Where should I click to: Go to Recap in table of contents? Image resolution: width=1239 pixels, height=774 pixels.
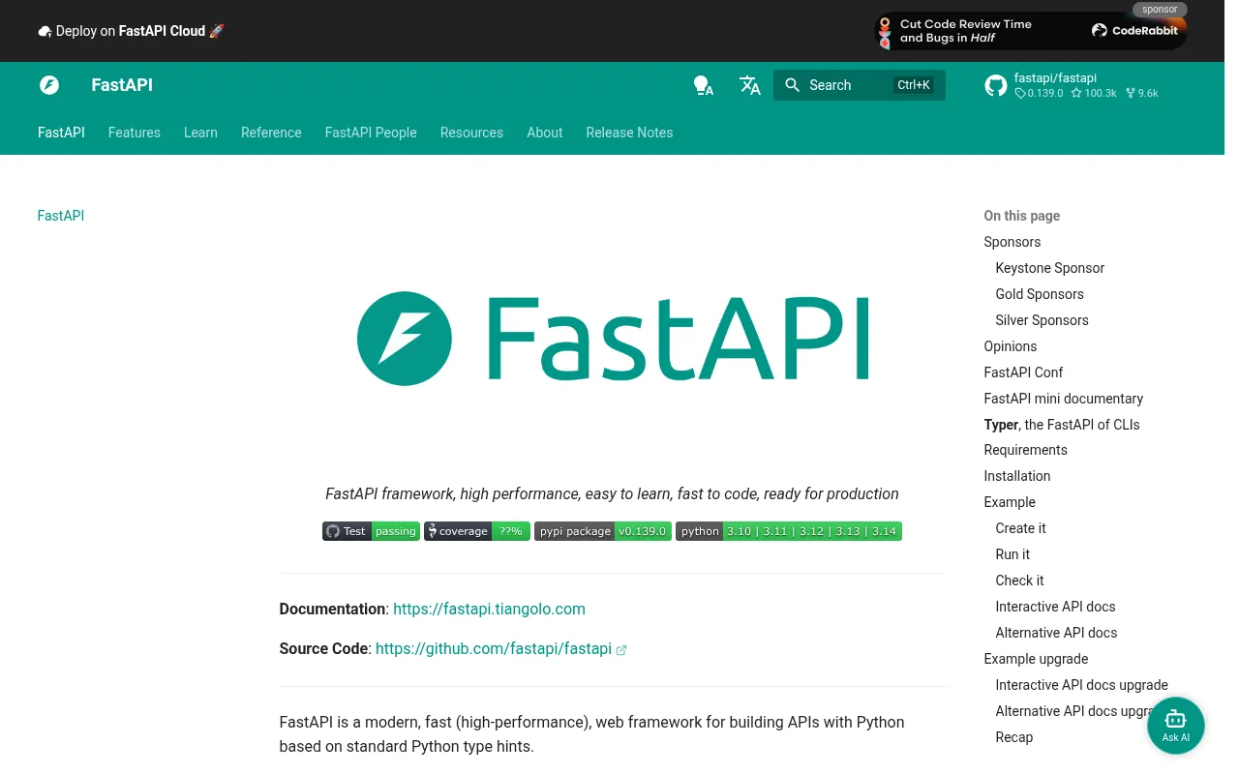[1014, 737]
